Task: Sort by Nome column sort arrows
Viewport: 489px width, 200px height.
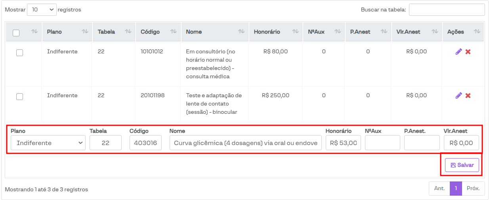Action: pos(241,32)
